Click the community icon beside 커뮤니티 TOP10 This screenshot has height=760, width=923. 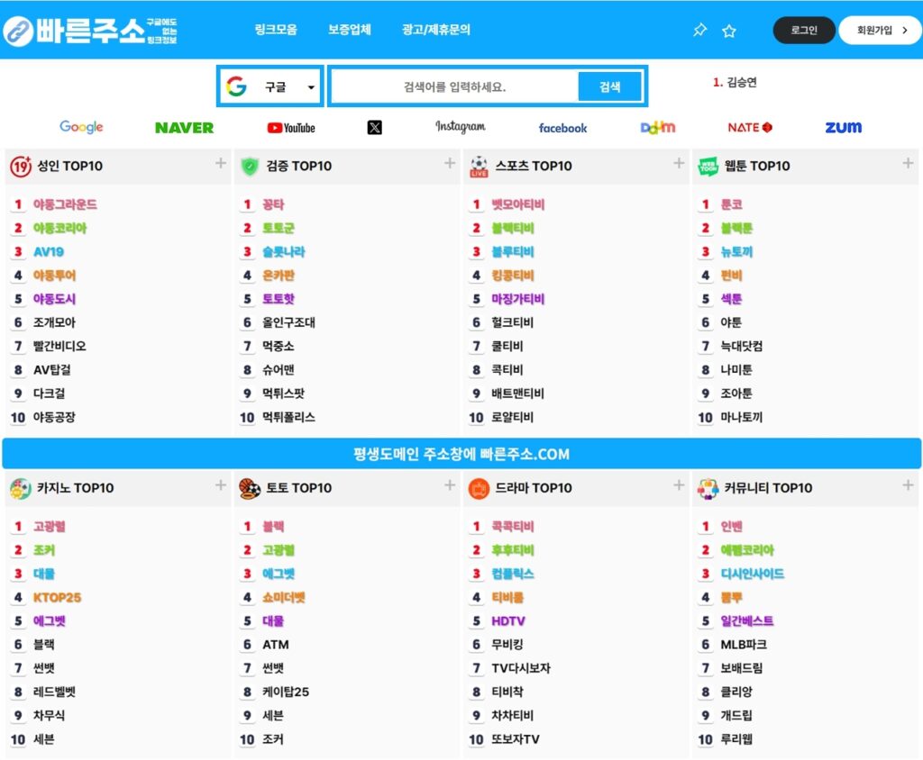click(708, 488)
